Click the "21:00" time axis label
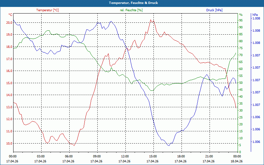This screenshot has height=165, width=264. pos(209,156)
